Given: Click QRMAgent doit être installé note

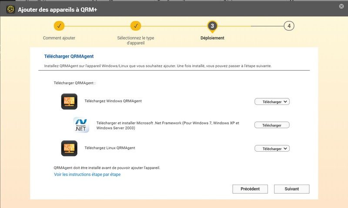Looking at the screenshot, I should pyautogui.click(x=107, y=168).
